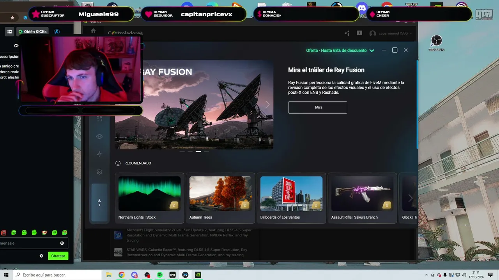Click the Obtén KICKs button
This screenshot has width=499, height=280.
pos(32,31)
